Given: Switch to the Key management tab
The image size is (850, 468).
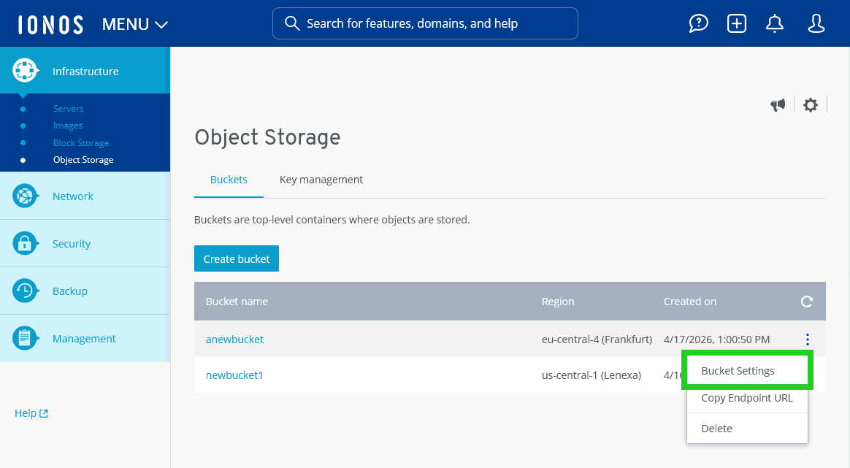Looking at the screenshot, I should pos(321,179).
